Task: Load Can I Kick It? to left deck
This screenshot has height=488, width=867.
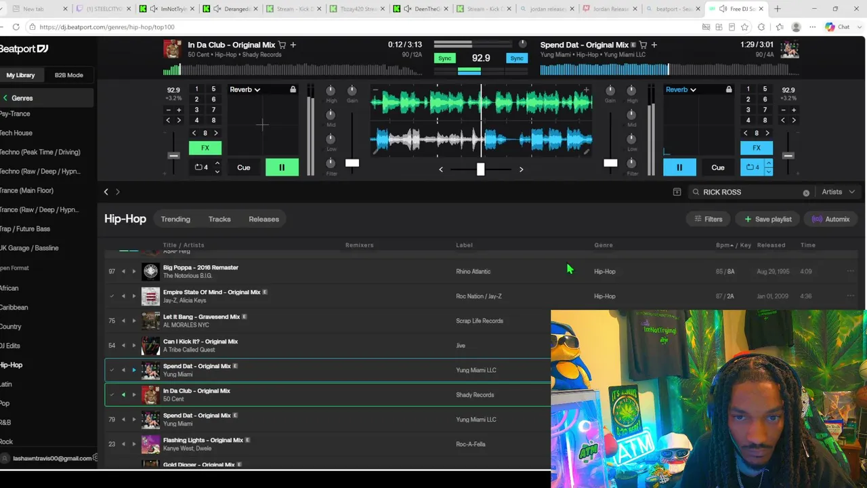Action: (123, 346)
